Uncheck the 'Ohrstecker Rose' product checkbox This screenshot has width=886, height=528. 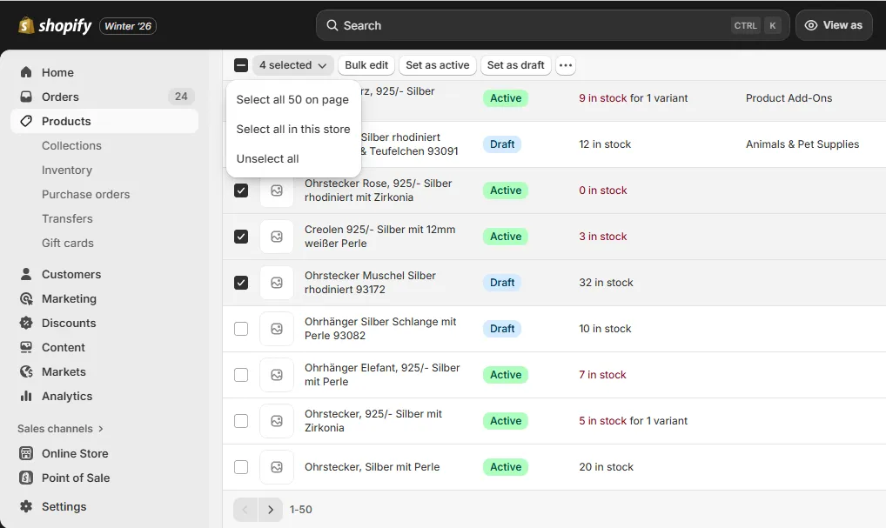click(x=241, y=190)
